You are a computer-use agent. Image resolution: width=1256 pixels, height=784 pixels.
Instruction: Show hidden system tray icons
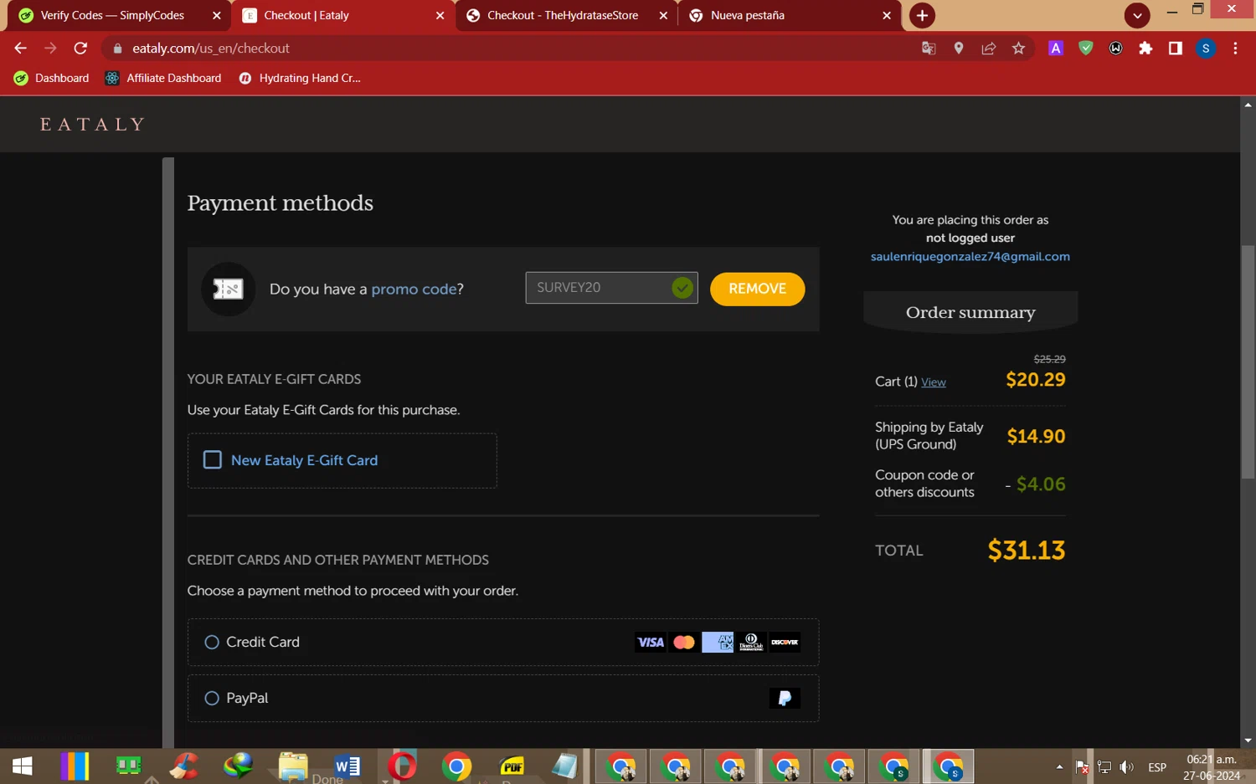(x=1059, y=767)
